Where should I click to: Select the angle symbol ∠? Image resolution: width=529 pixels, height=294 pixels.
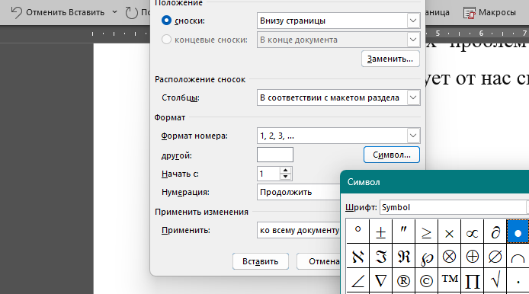pyautogui.click(x=357, y=280)
